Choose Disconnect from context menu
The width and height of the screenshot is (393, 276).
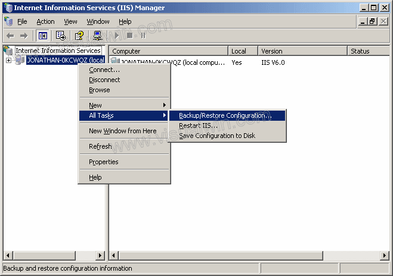coord(124,80)
